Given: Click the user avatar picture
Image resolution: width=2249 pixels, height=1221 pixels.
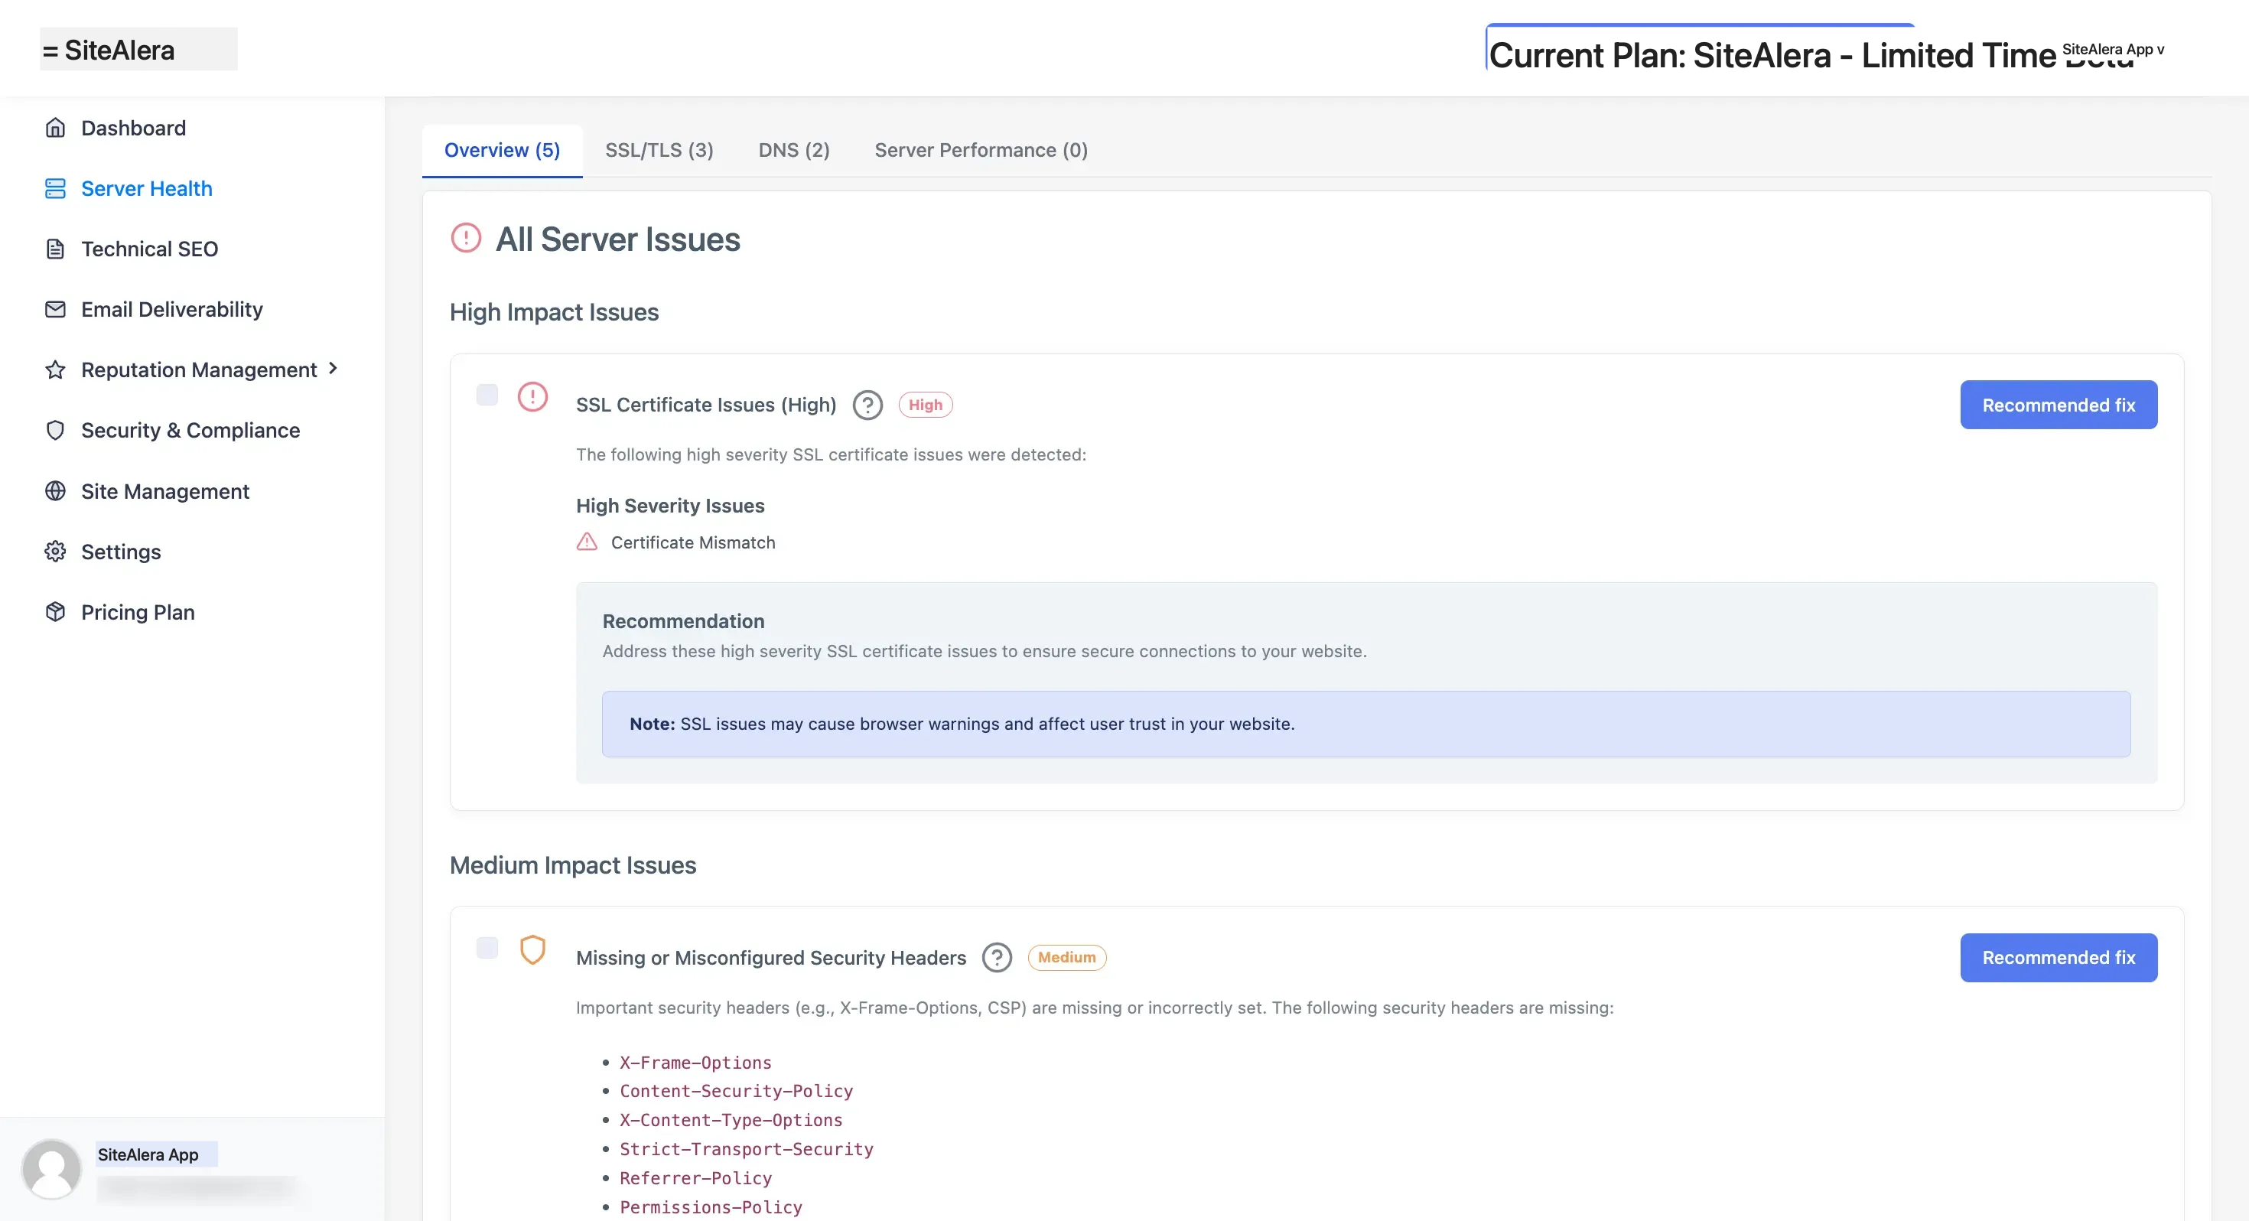Looking at the screenshot, I should click(51, 1169).
